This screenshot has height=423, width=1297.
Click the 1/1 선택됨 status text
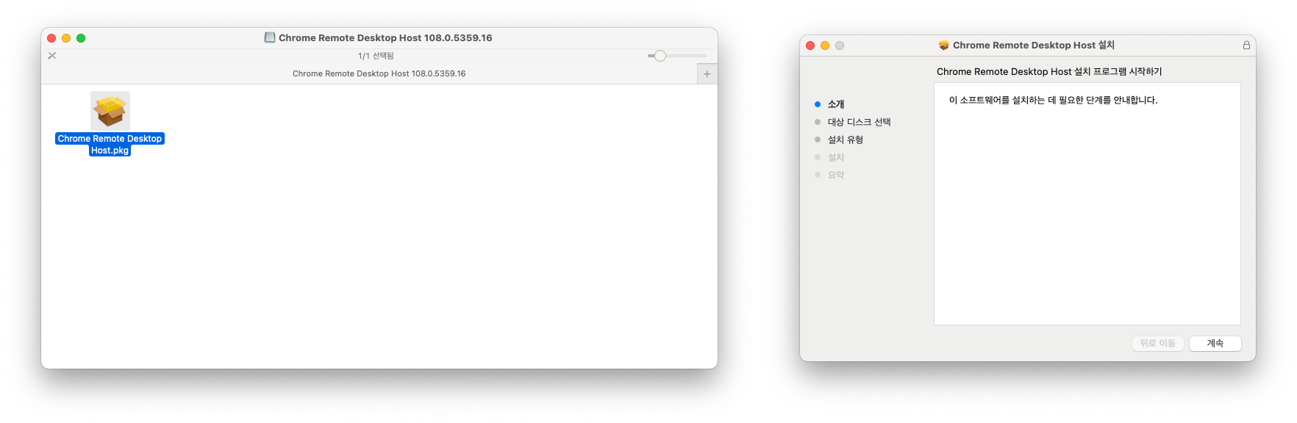(376, 56)
